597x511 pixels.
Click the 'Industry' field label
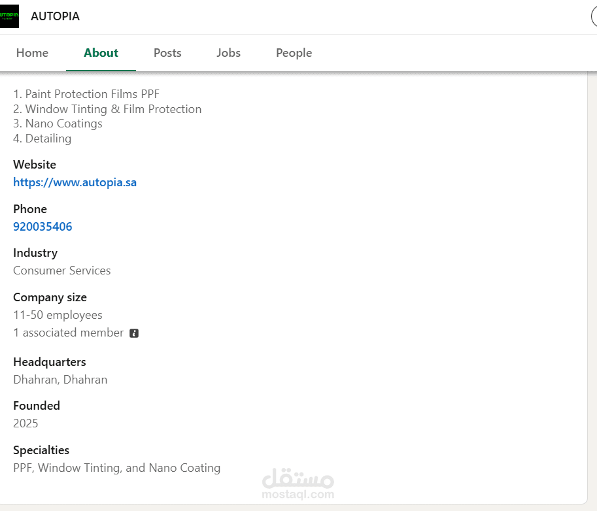point(35,253)
